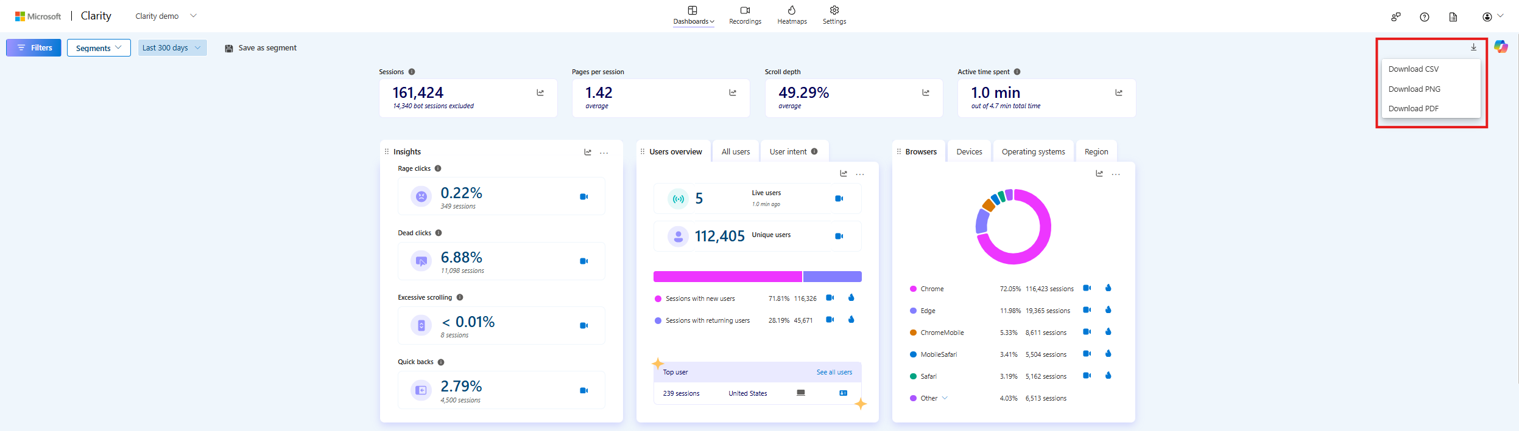Click the Microsoft logo

tap(38, 16)
